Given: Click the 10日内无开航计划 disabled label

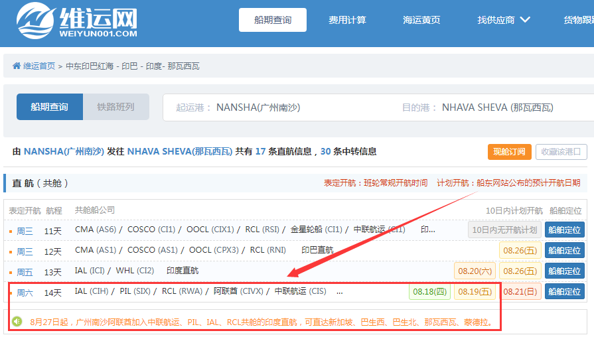Looking at the screenshot, I should tap(504, 230).
